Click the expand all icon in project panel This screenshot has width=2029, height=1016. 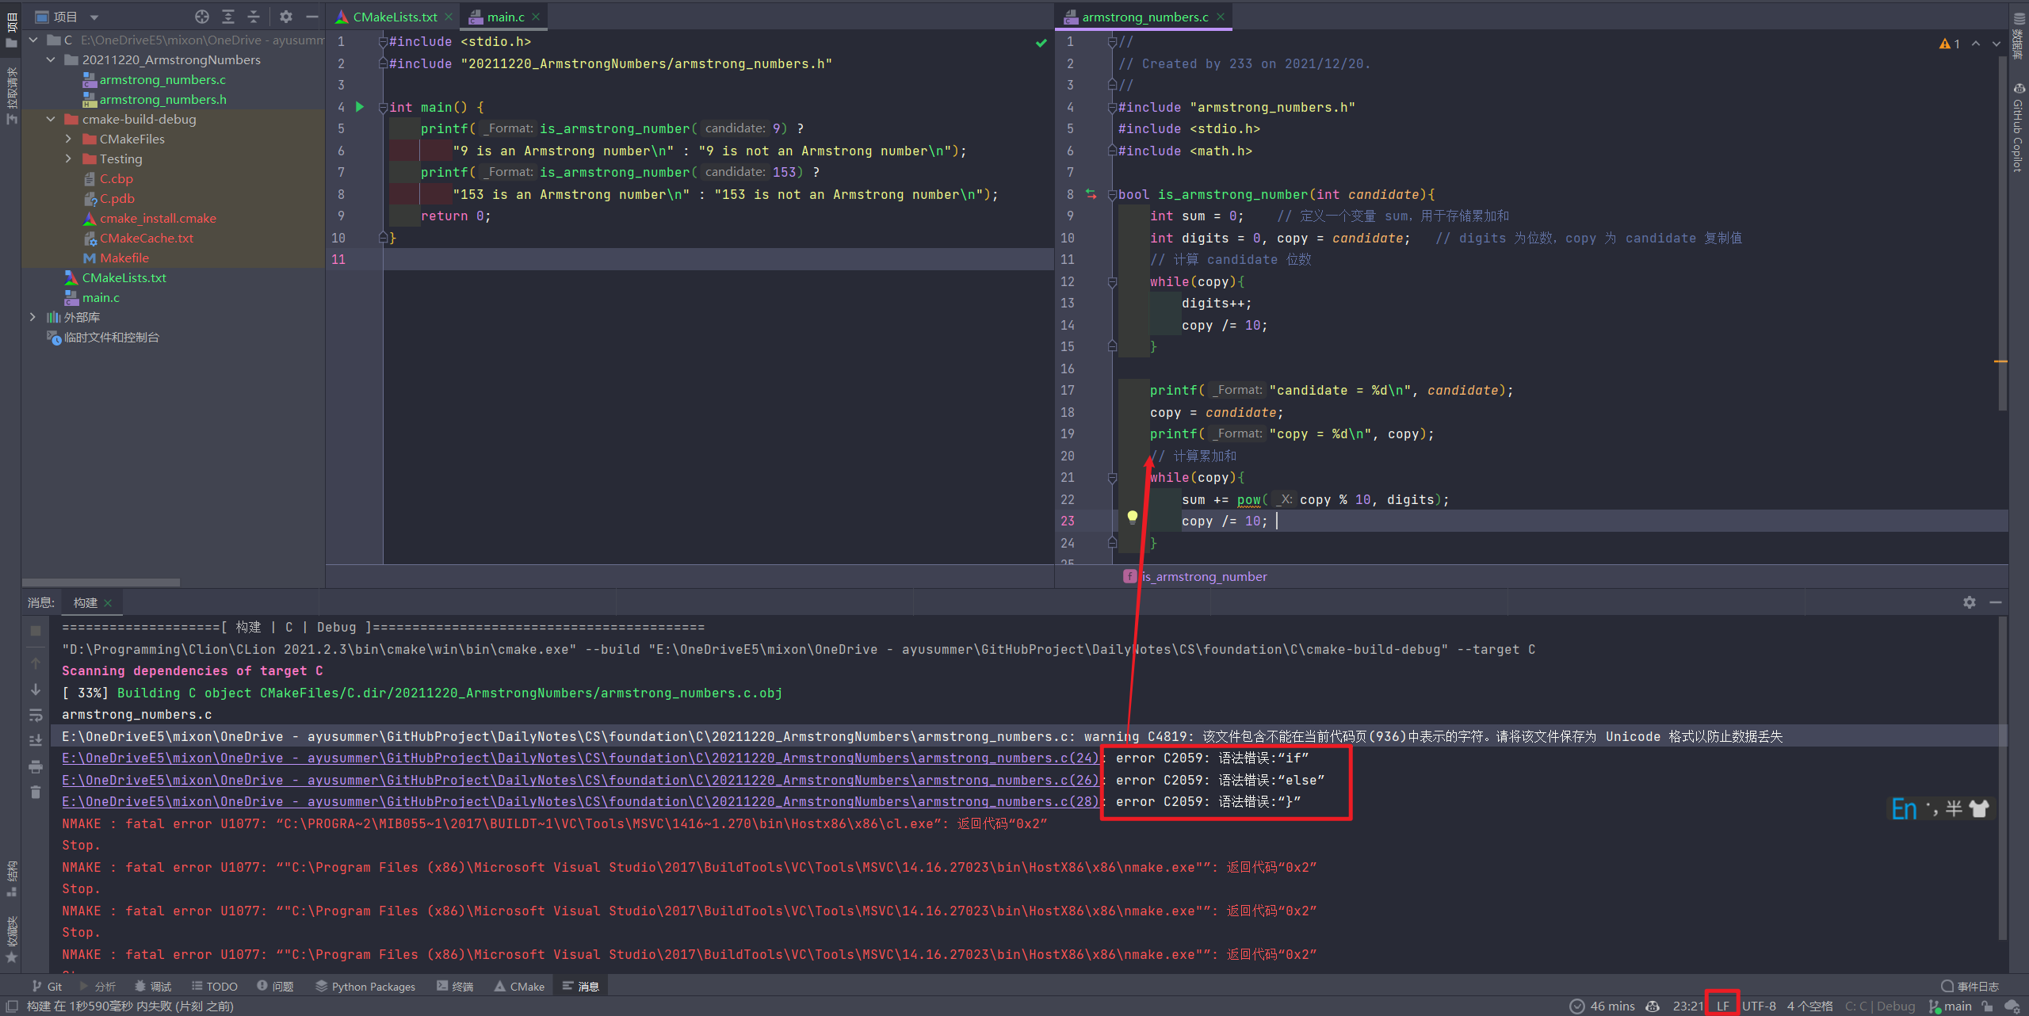228,17
